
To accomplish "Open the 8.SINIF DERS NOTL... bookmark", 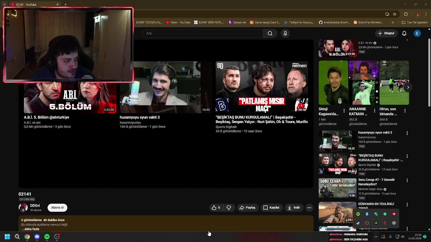I will (209, 23).
